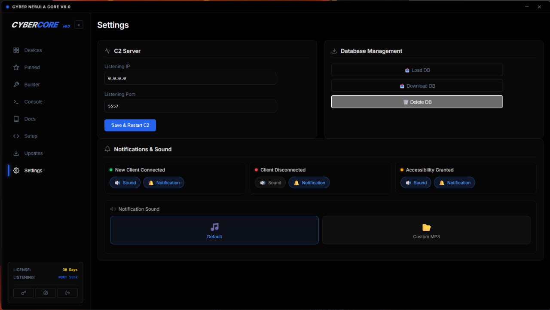Open the Devices page via its grid icon
550x310 pixels.
[16, 50]
